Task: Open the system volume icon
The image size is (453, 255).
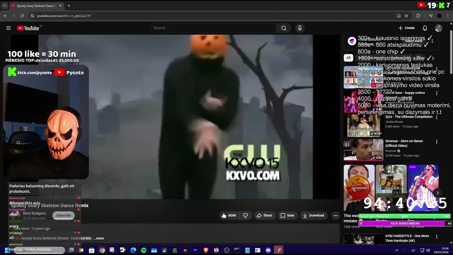Action: pos(428,250)
